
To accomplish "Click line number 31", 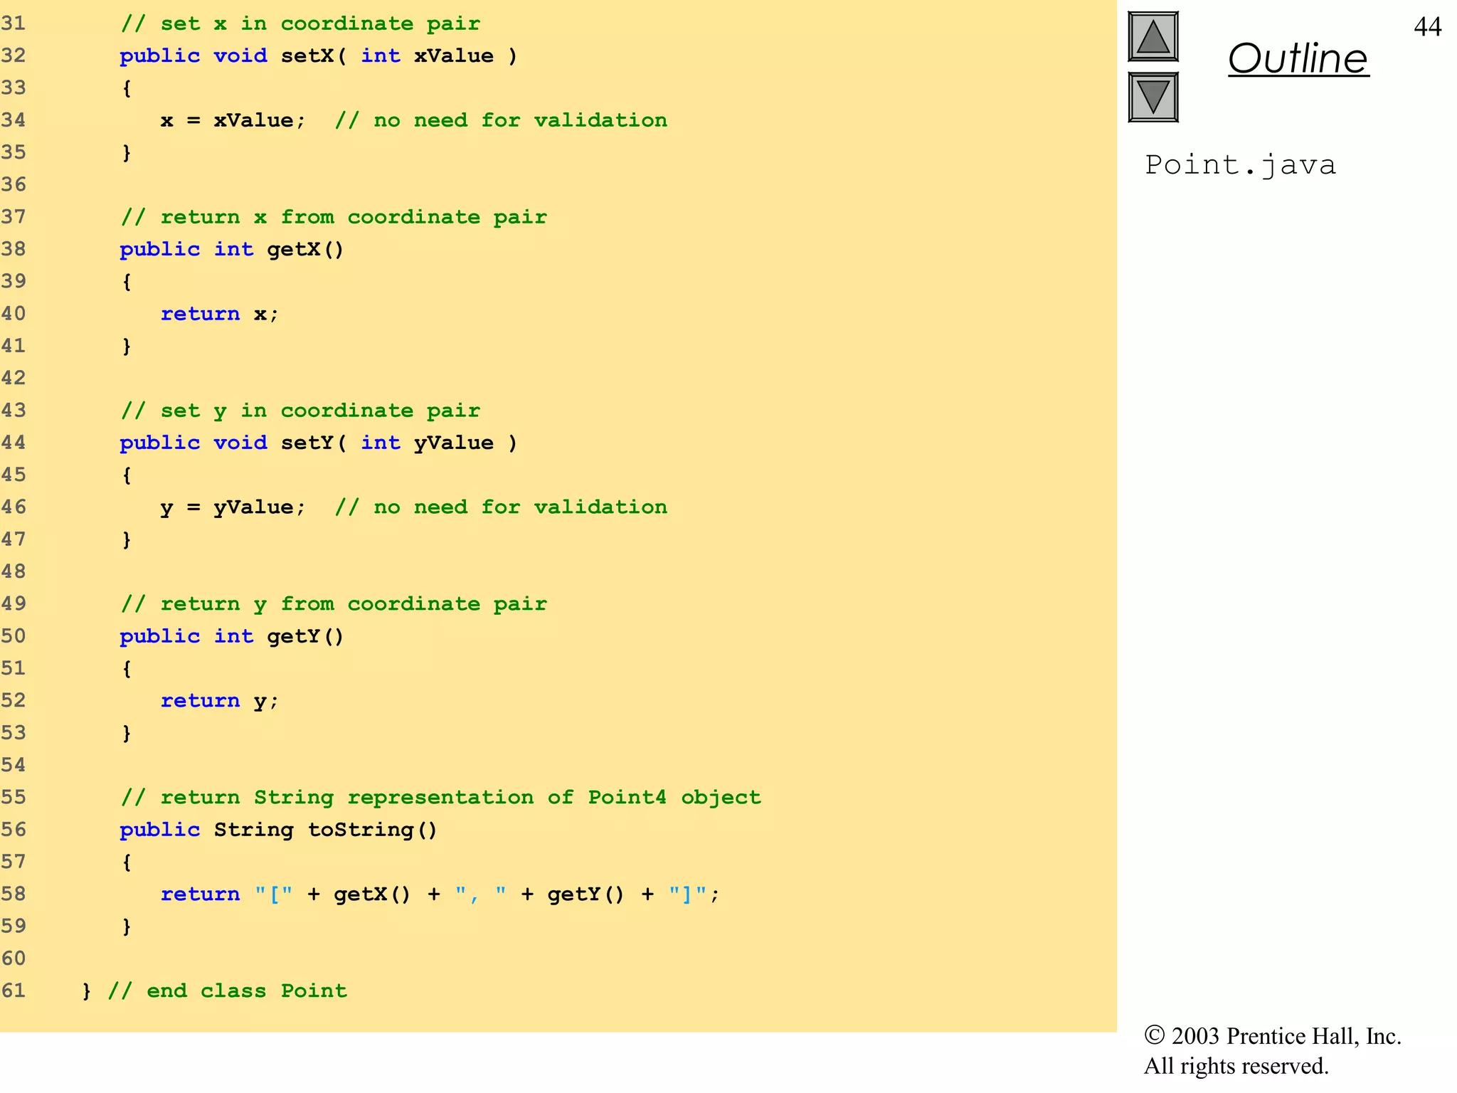I will [x=14, y=23].
